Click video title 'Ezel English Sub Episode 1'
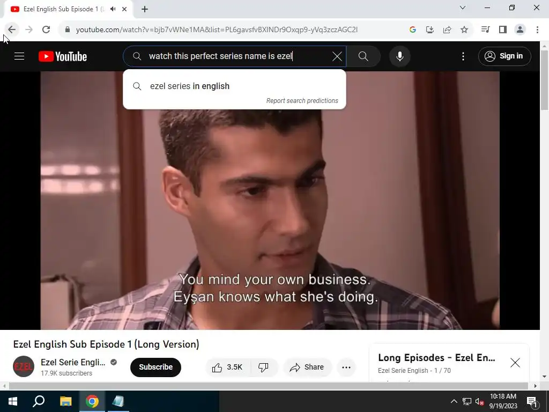 (106, 344)
